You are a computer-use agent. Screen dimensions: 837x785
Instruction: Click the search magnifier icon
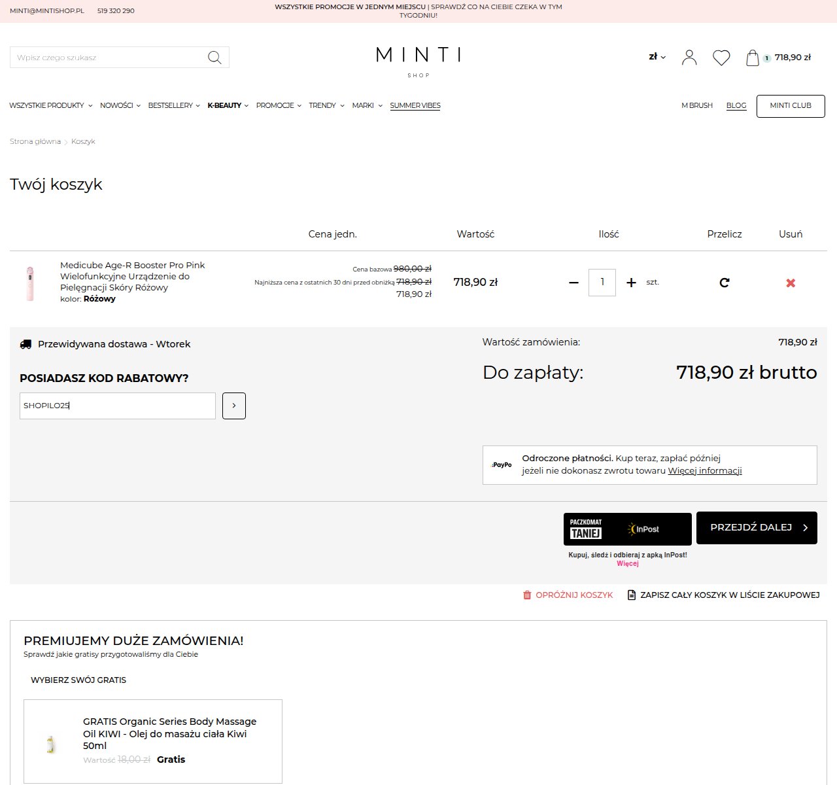pyautogui.click(x=214, y=58)
